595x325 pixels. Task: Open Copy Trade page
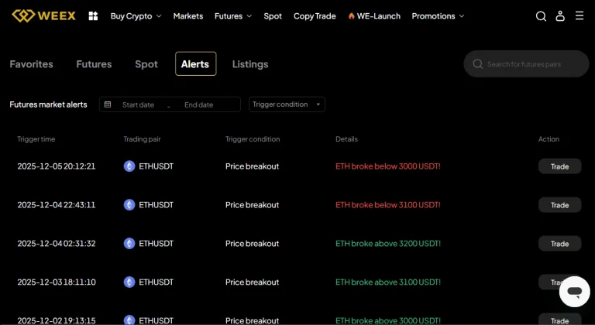[x=315, y=16]
